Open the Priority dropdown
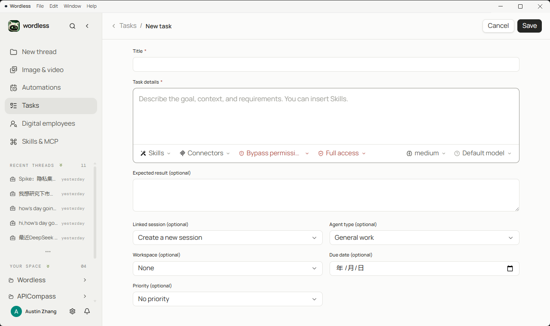 click(x=228, y=299)
